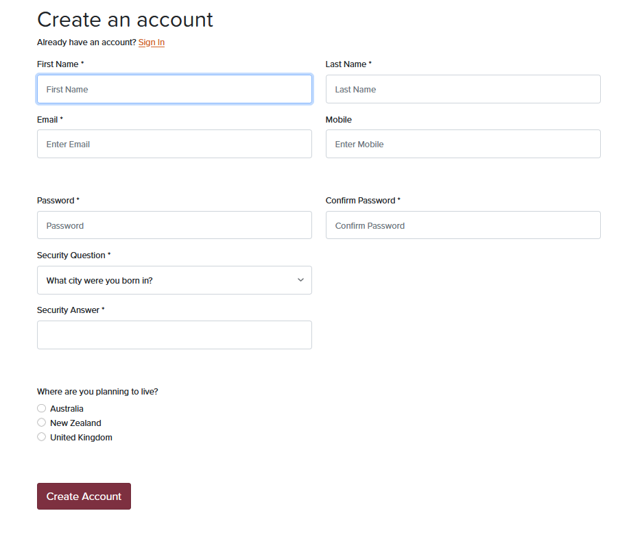Click into the Last Name field
The image size is (618, 537).
[463, 89]
